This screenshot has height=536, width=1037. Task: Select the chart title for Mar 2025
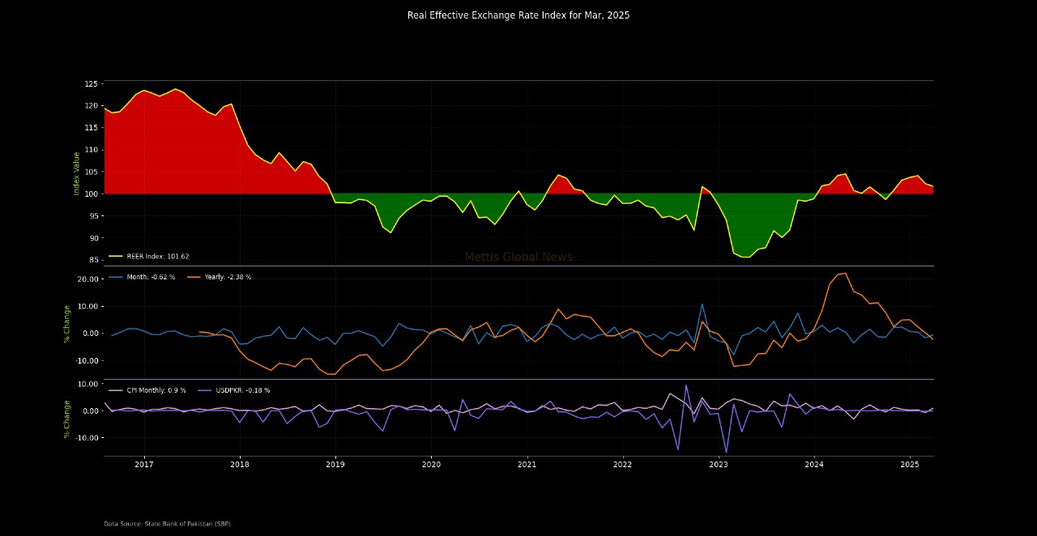(x=518, y=15)
